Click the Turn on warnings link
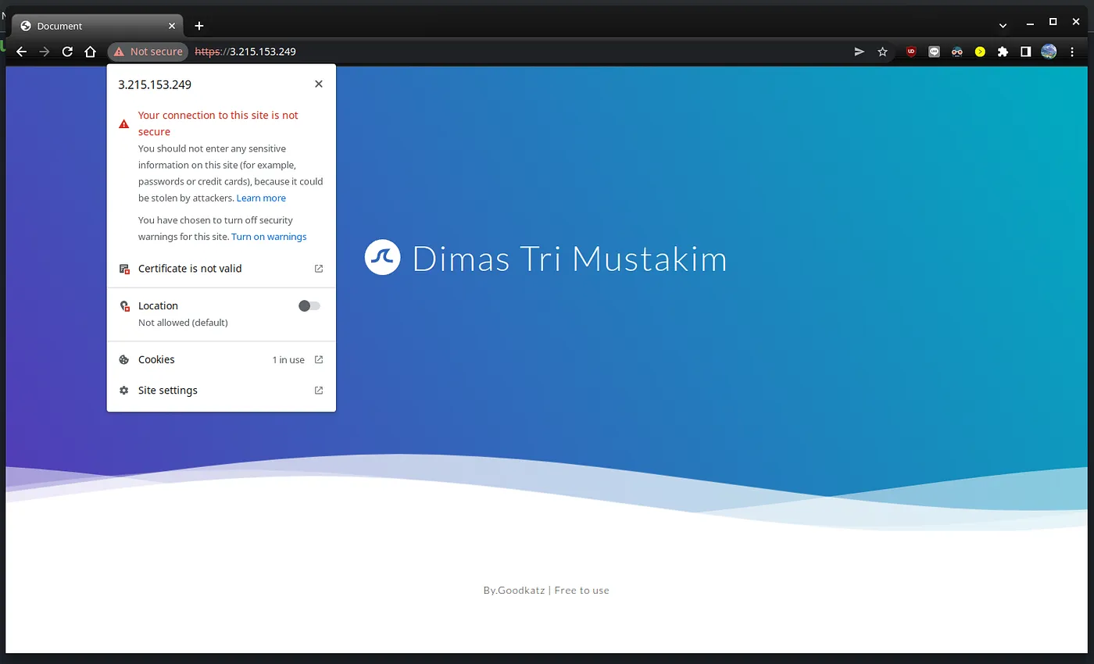1094x664 pixels. (x=269, y=237)
